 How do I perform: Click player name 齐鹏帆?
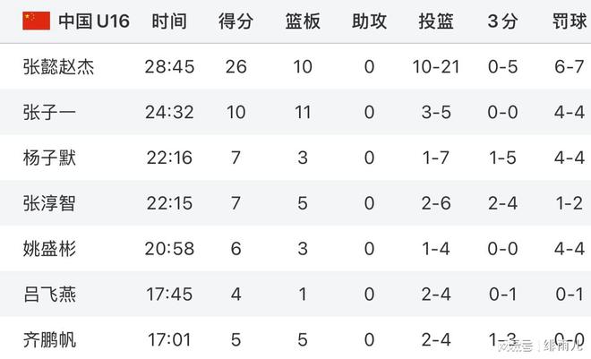[x=49, y=340]
